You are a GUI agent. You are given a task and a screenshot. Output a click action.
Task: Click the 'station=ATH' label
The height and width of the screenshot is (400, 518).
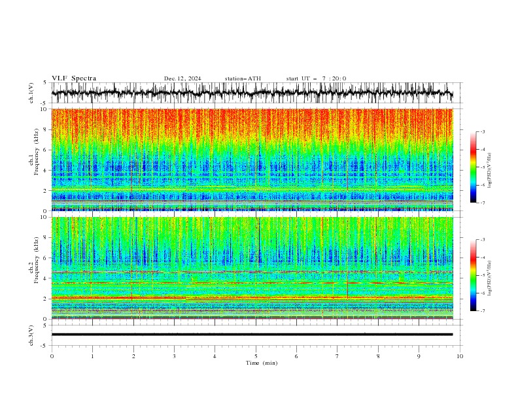click(243, 78)
